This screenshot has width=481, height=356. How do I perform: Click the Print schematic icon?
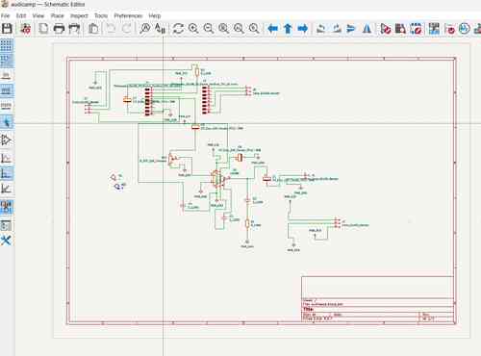click(x=59, y=29)
